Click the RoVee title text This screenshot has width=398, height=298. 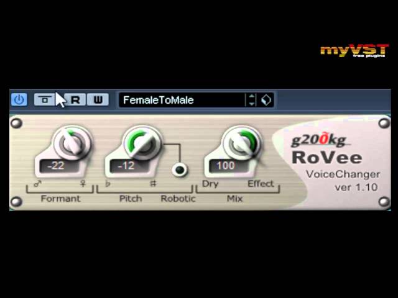pyautogui.click(x=327, y=157)
